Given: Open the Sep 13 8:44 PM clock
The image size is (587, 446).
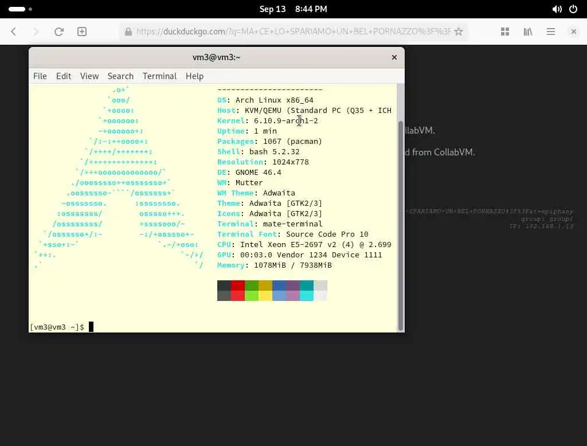Looking at the screenshot, I should pos(293,9).
